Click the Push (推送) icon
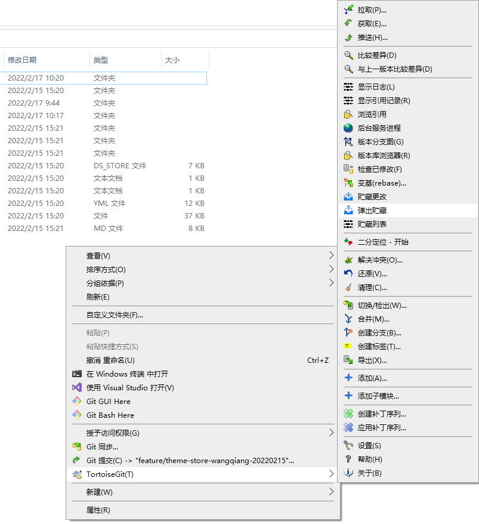Screen dimensions: 479x524 tap(348, 37)
